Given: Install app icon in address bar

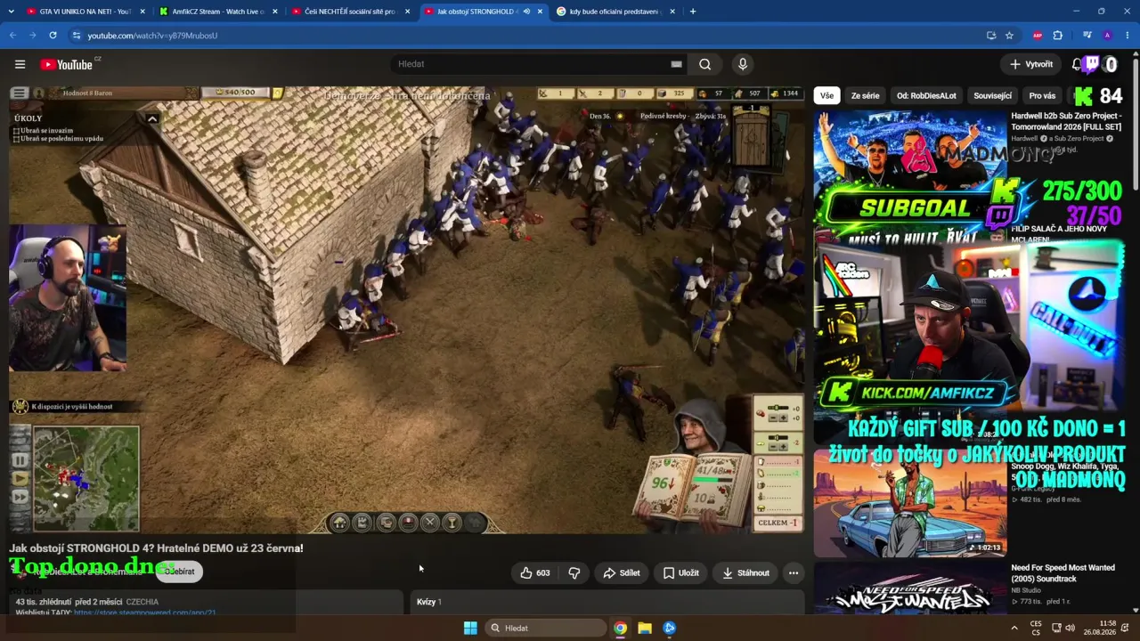Looking at the screenshot, I should 991,36.
